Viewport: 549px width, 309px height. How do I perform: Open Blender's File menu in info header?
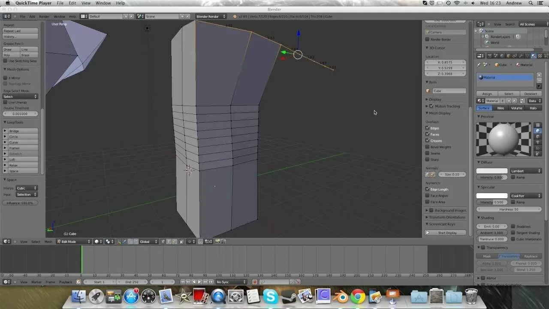(22, 16)
